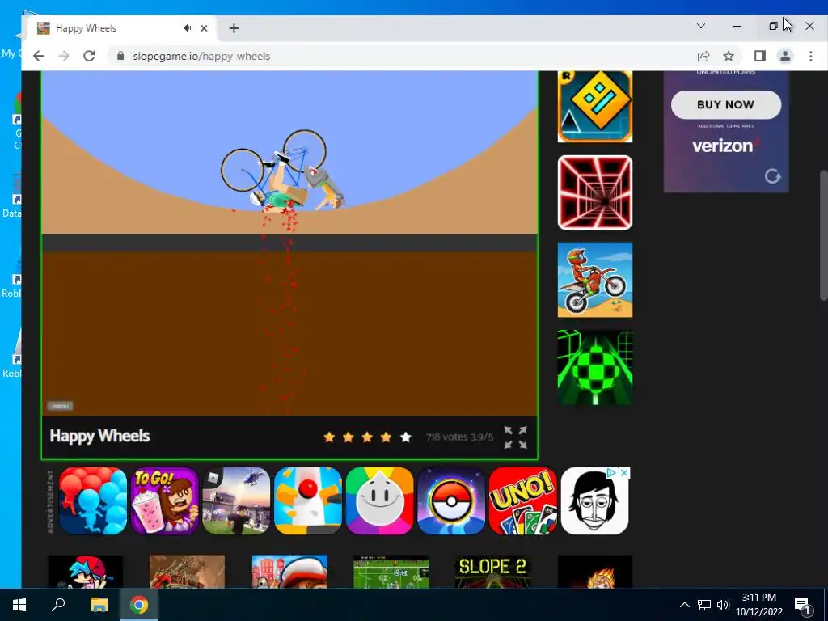Open the flaming character game thumbnail
This screenshot has width=828, height=621.
click(595, 572)
